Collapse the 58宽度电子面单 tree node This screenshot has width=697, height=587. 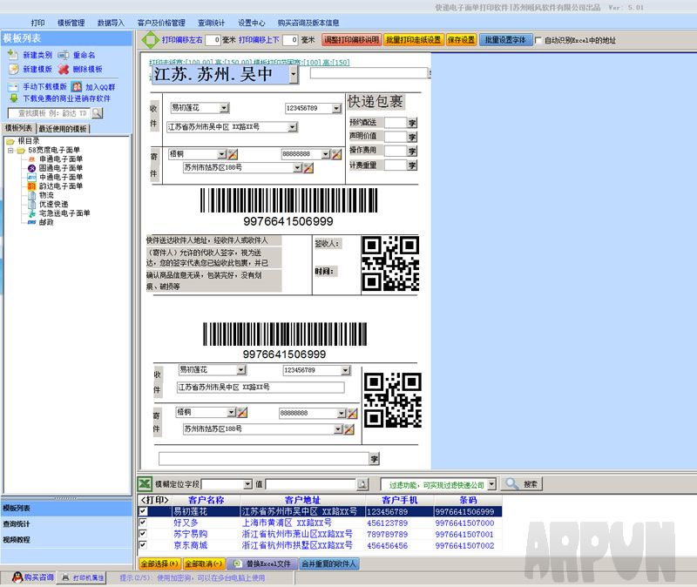(10, 151)
